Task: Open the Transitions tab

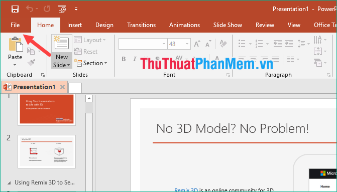Action: tap(141, 25)
